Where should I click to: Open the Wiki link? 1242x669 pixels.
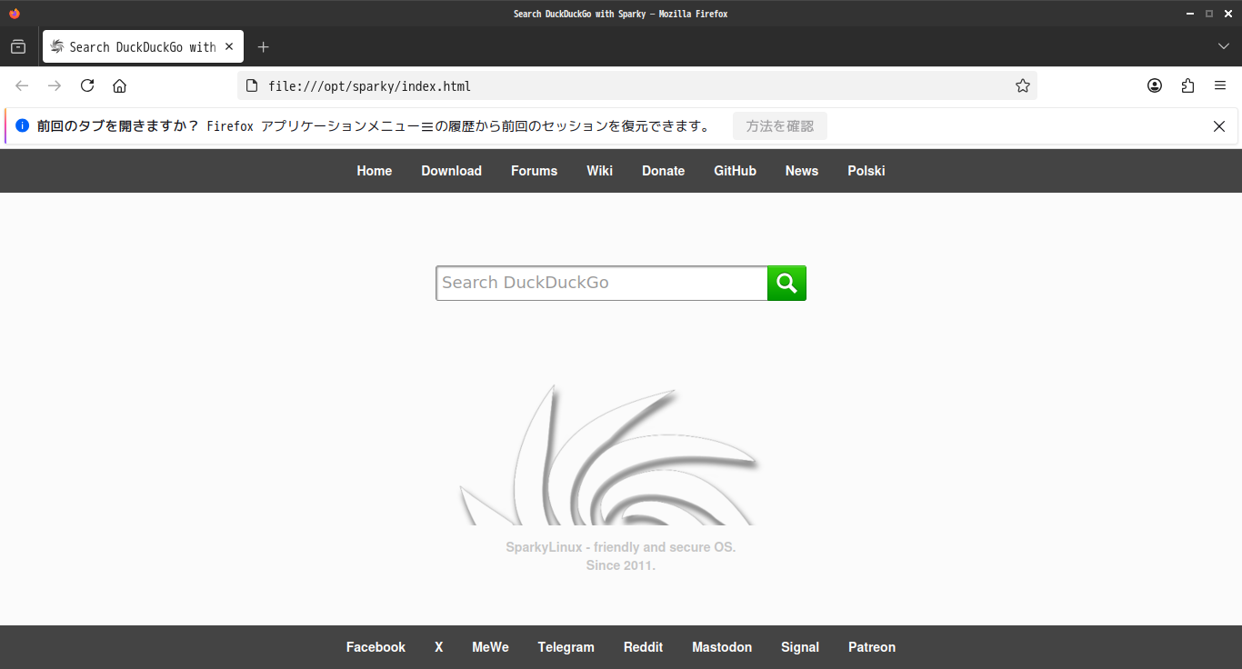coord(599,171)
